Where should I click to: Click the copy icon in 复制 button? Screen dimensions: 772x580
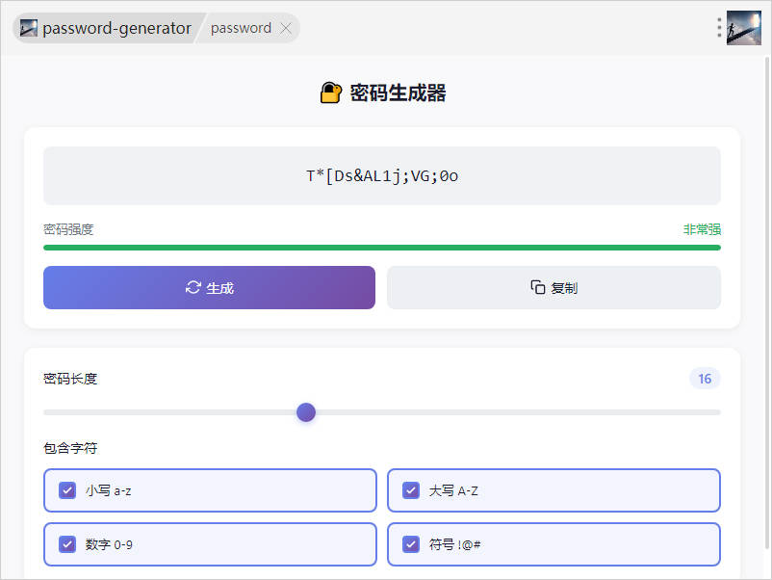pos(538,287)
